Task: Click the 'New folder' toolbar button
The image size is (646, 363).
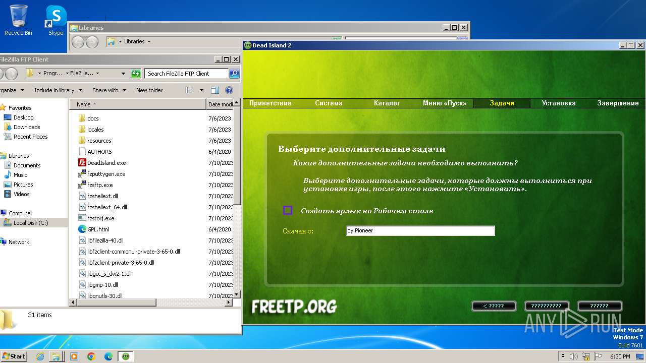Action: 149,90
